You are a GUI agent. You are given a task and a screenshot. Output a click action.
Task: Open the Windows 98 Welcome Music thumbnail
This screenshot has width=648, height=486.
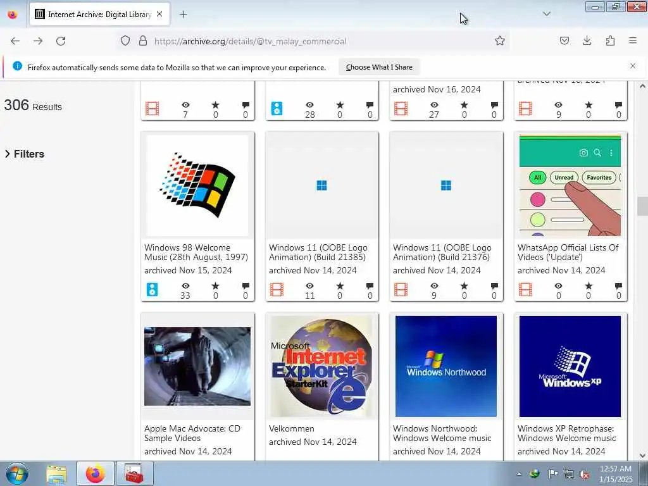click(197, 185)
